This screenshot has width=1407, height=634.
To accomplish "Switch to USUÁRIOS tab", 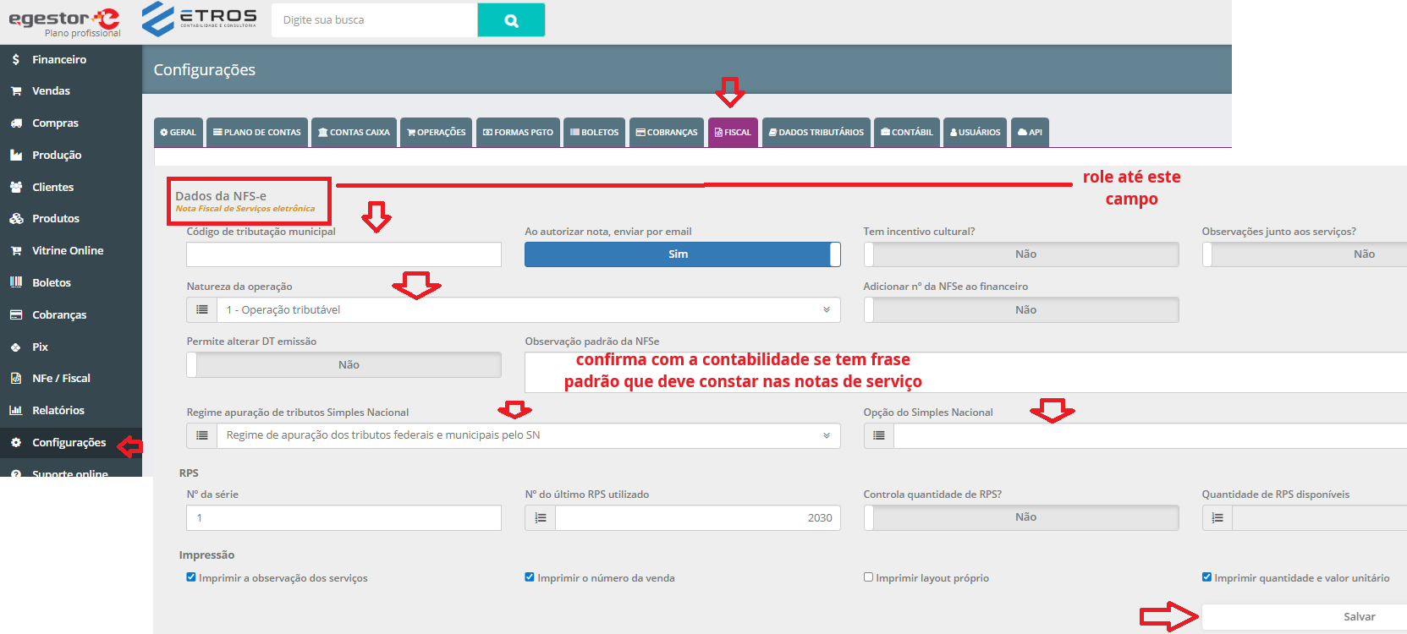I will (x=975, y=132).
